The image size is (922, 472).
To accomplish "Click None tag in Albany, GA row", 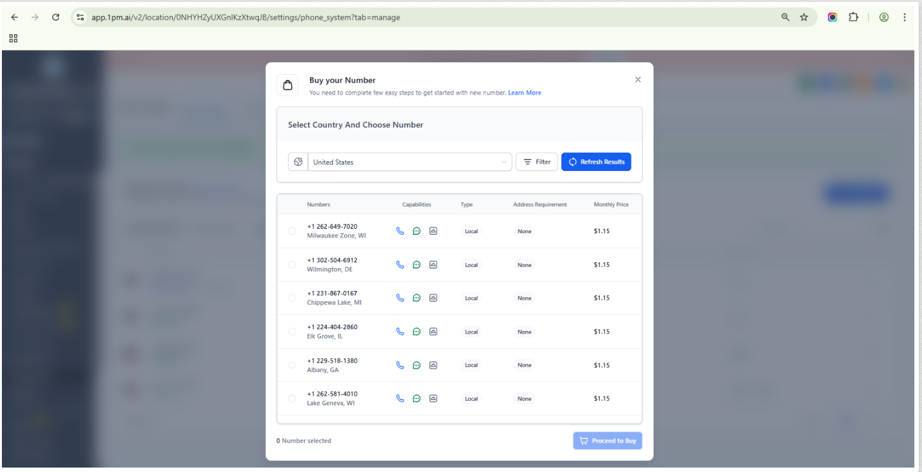I will point(525,365).
